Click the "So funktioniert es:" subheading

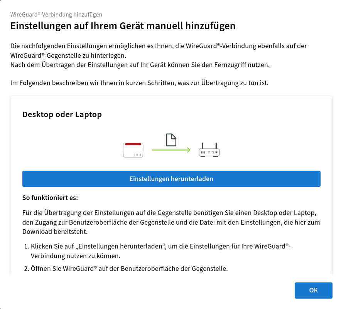(x=50, y=198)
